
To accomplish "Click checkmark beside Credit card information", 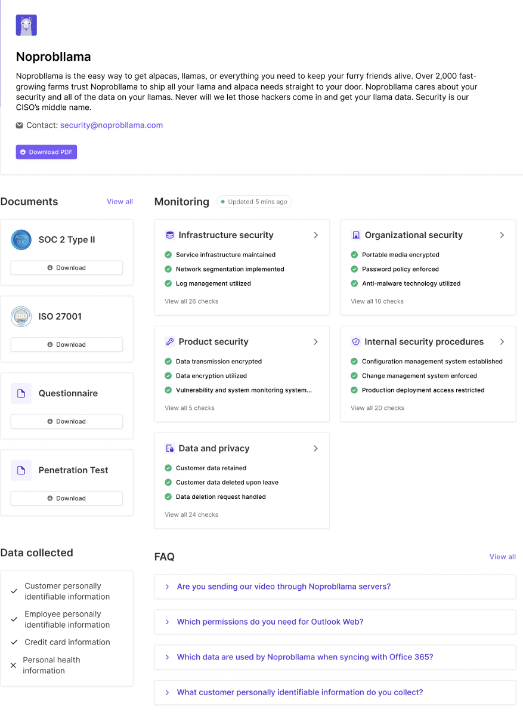I will pos(14,643).
